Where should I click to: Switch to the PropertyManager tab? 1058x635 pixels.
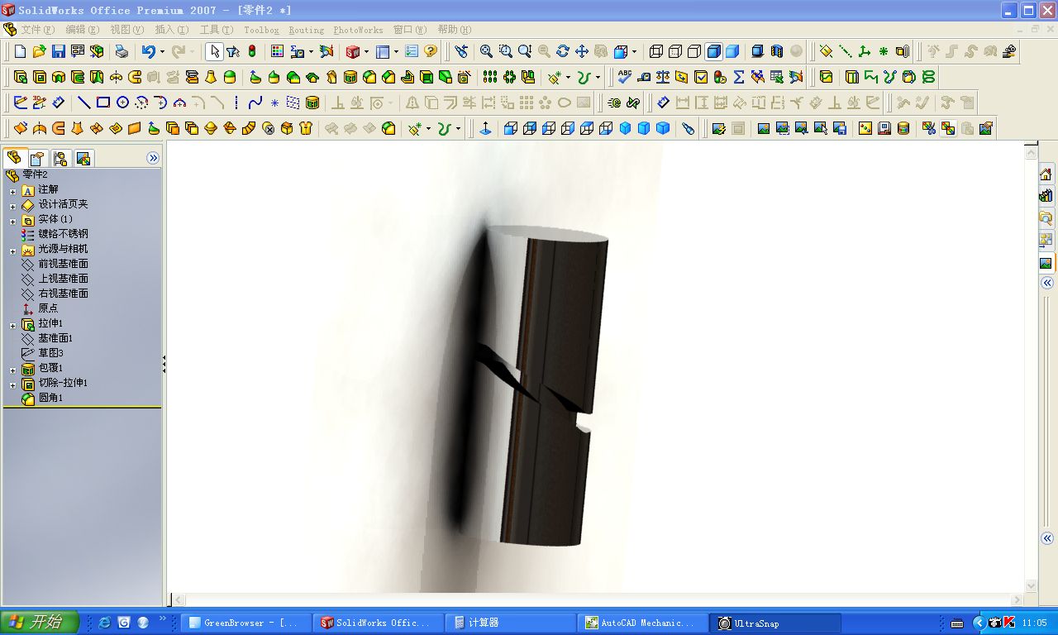[x=36, y=158]
